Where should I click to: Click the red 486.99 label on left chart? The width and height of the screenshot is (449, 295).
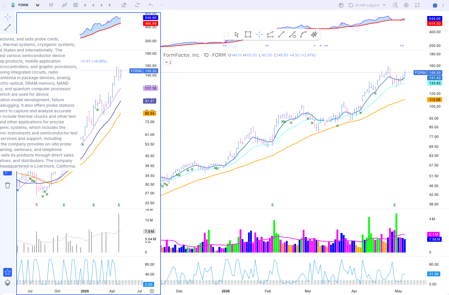click(x=151, y=24)
